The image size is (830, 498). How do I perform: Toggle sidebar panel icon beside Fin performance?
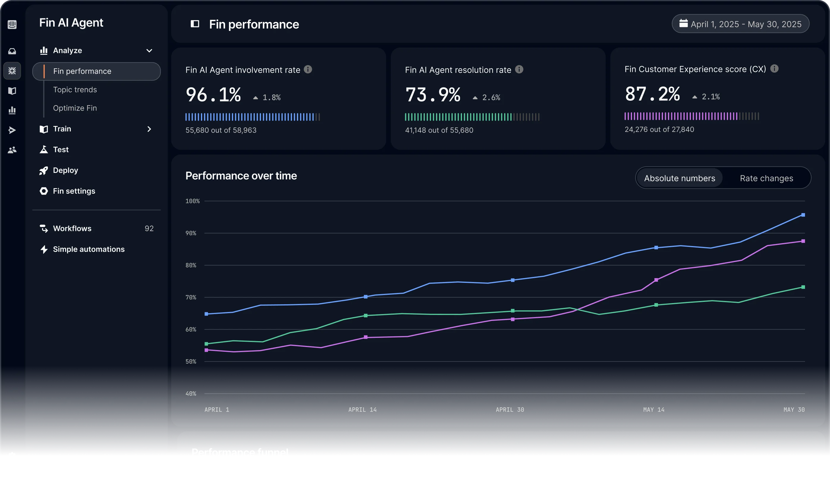[x=195, y=24]
